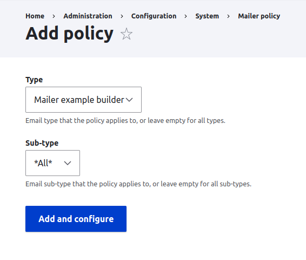The height and width of the screenshot is (260, 306).
Task: Click breadcrumb separator arrow after Home
Action: [54, 16]
